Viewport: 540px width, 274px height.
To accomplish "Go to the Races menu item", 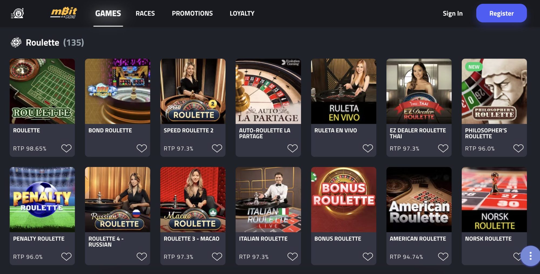I will point(145,13).
